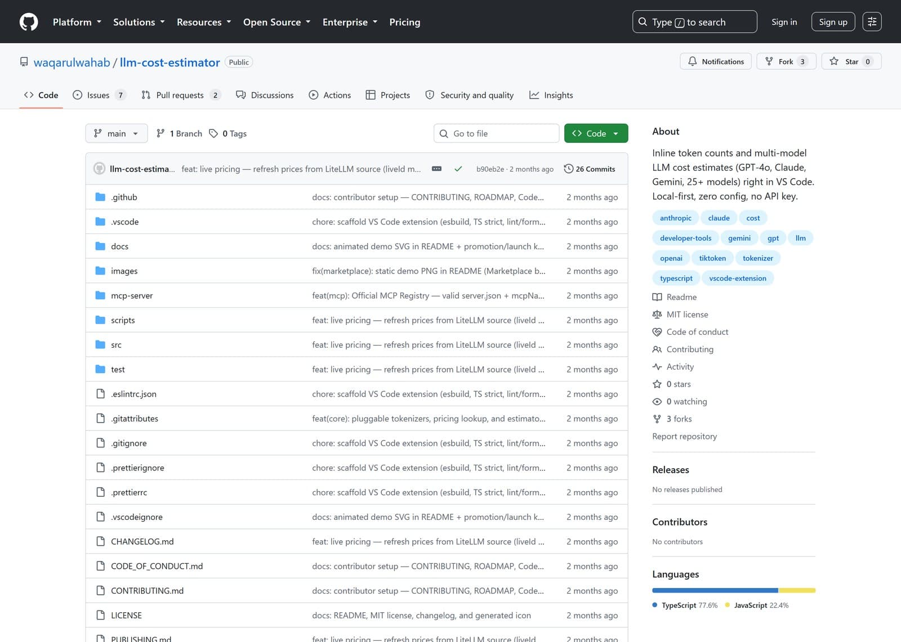Image resolution: width=901 pixels, height=642 pixels.
Task: Open commit hash b90eb2e
Action: point(490,169)
